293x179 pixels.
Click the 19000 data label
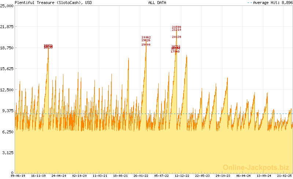(146, 45)
